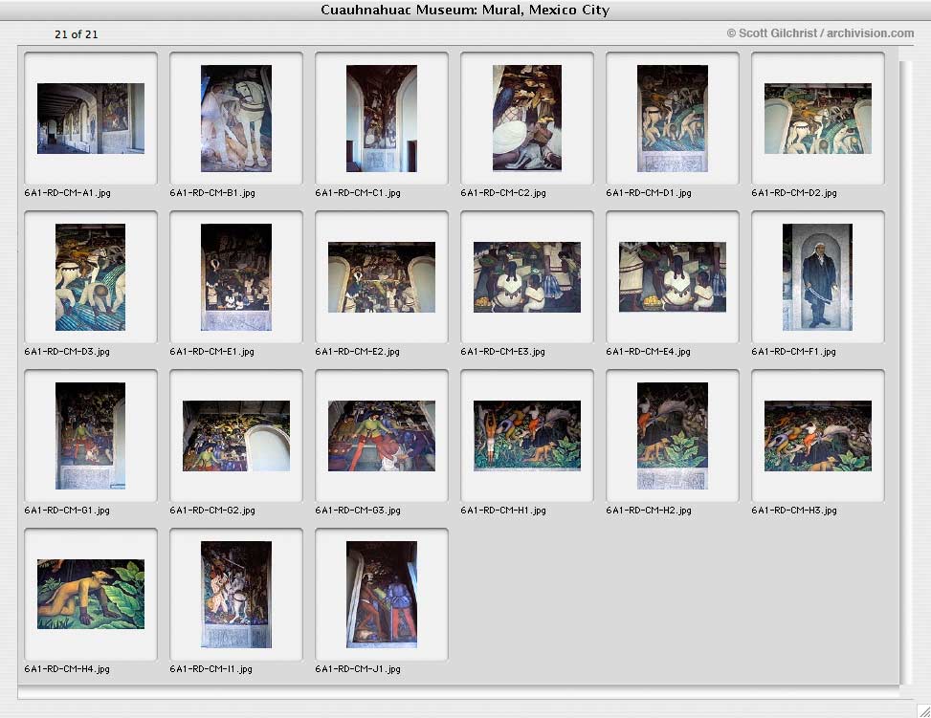This screenshot has width=931, height=718.
Task: Select thumbnail above 6A1-RD-CM-E1.jpg
Action: click(236, 277)
